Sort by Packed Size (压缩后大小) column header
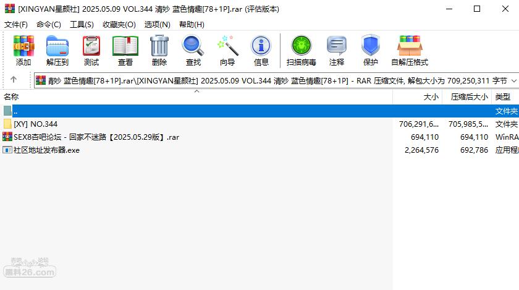Image resolution: width=519 pixels, height=290 pixels. (467, 97)
